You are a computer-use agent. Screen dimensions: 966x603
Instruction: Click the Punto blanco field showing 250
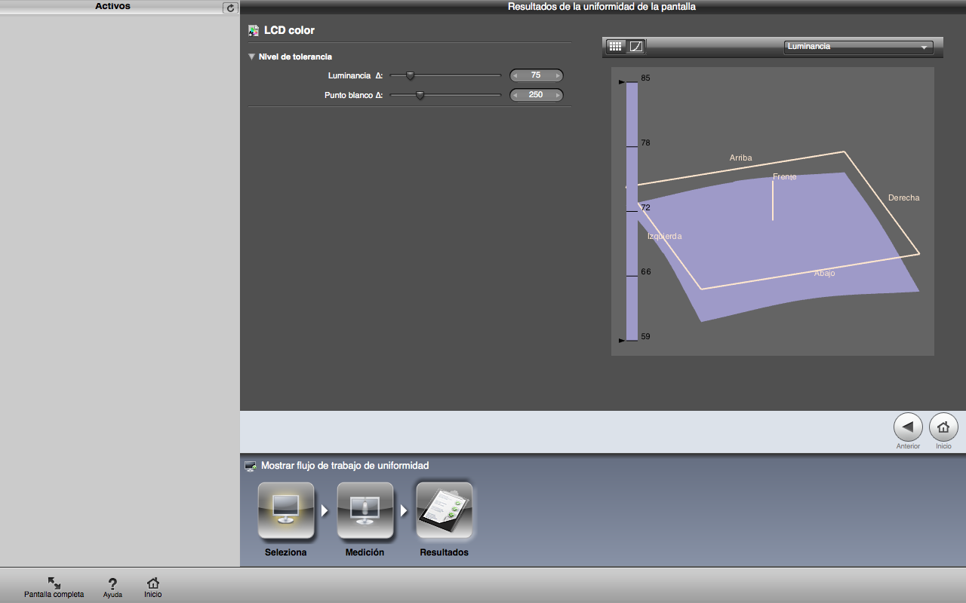click(x=537, y=95)
